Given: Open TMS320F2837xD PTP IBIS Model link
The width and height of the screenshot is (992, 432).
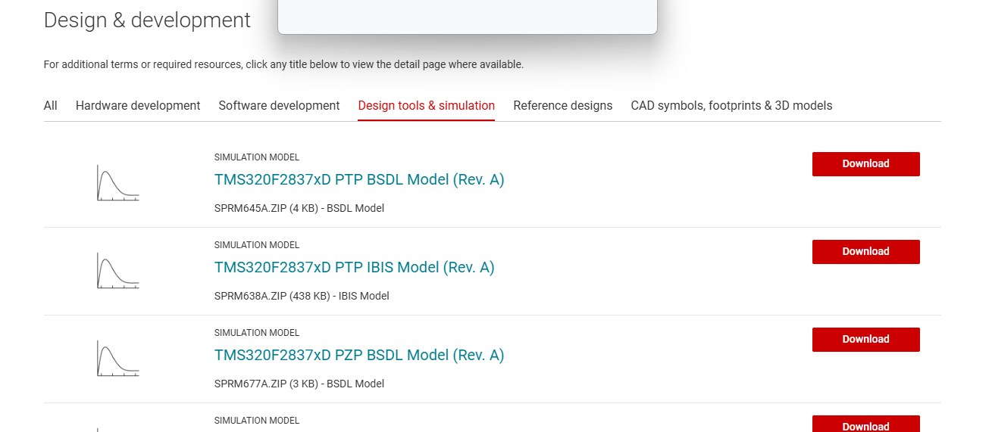Looking at the screenshot, I should [355, 268].
